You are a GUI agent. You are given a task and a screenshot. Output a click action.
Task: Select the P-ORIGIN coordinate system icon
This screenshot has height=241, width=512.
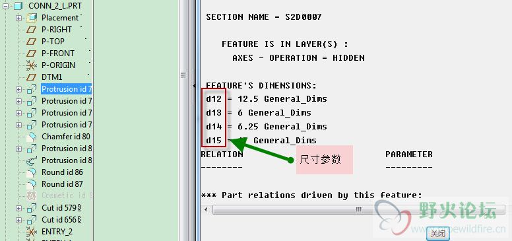click(32, 65)
